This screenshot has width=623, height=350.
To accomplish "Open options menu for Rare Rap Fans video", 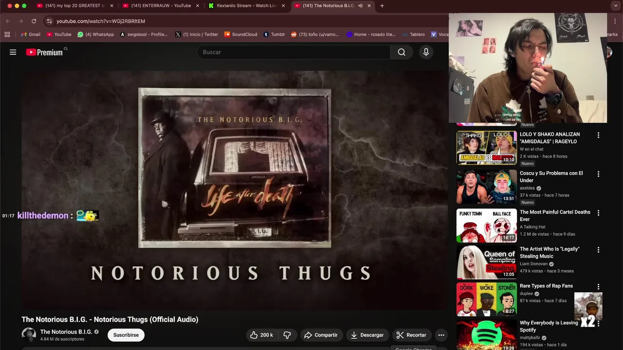I will pos(598,287).
